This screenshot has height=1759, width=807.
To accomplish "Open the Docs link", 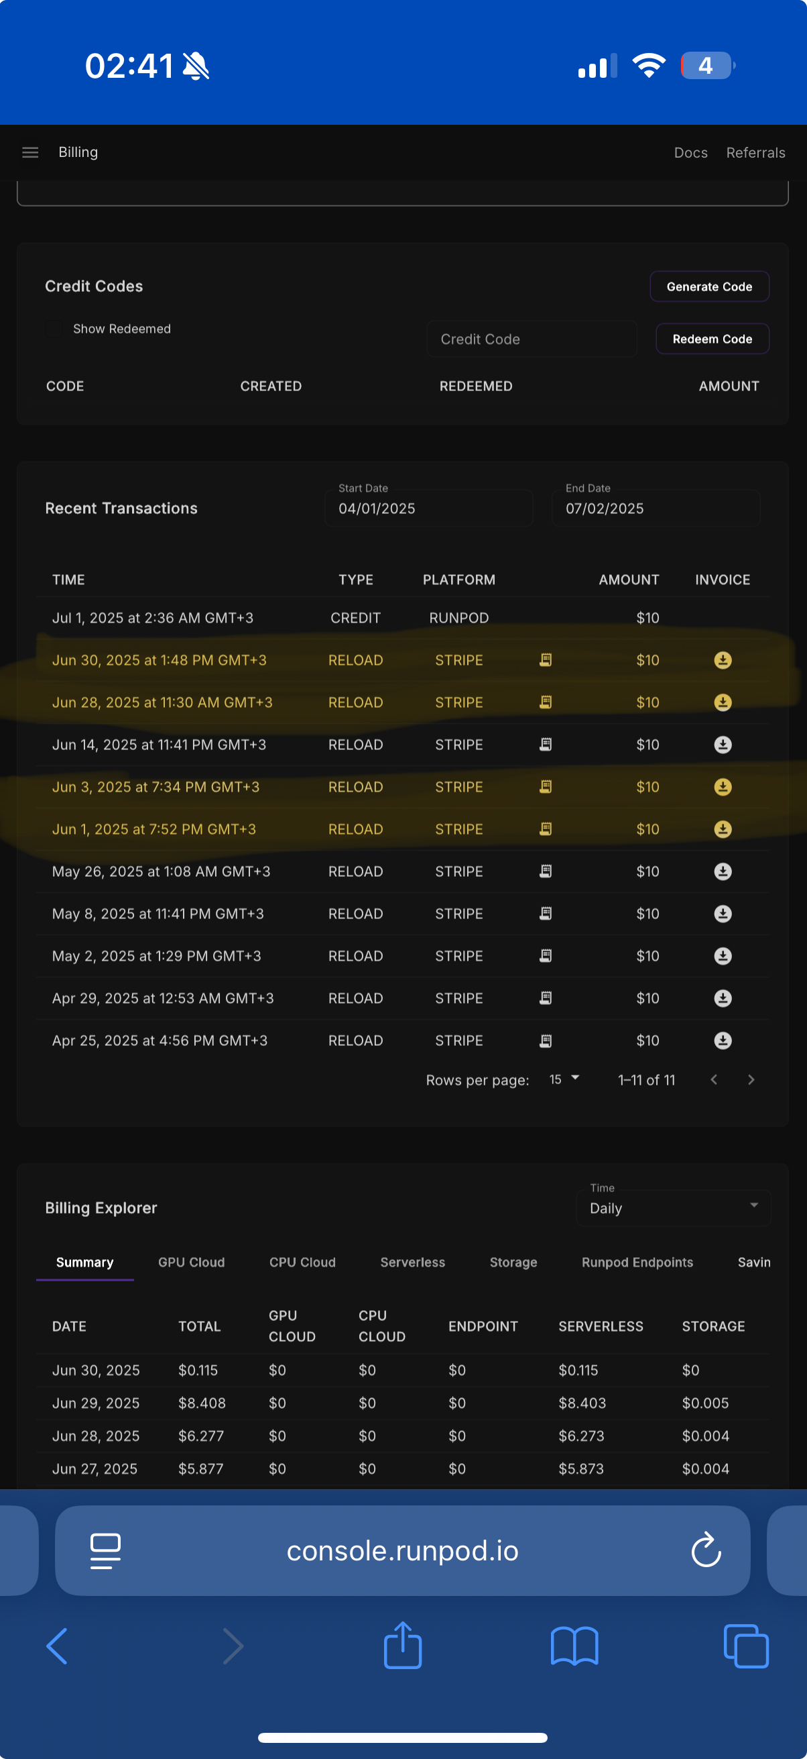I will [x=690, y=153].
